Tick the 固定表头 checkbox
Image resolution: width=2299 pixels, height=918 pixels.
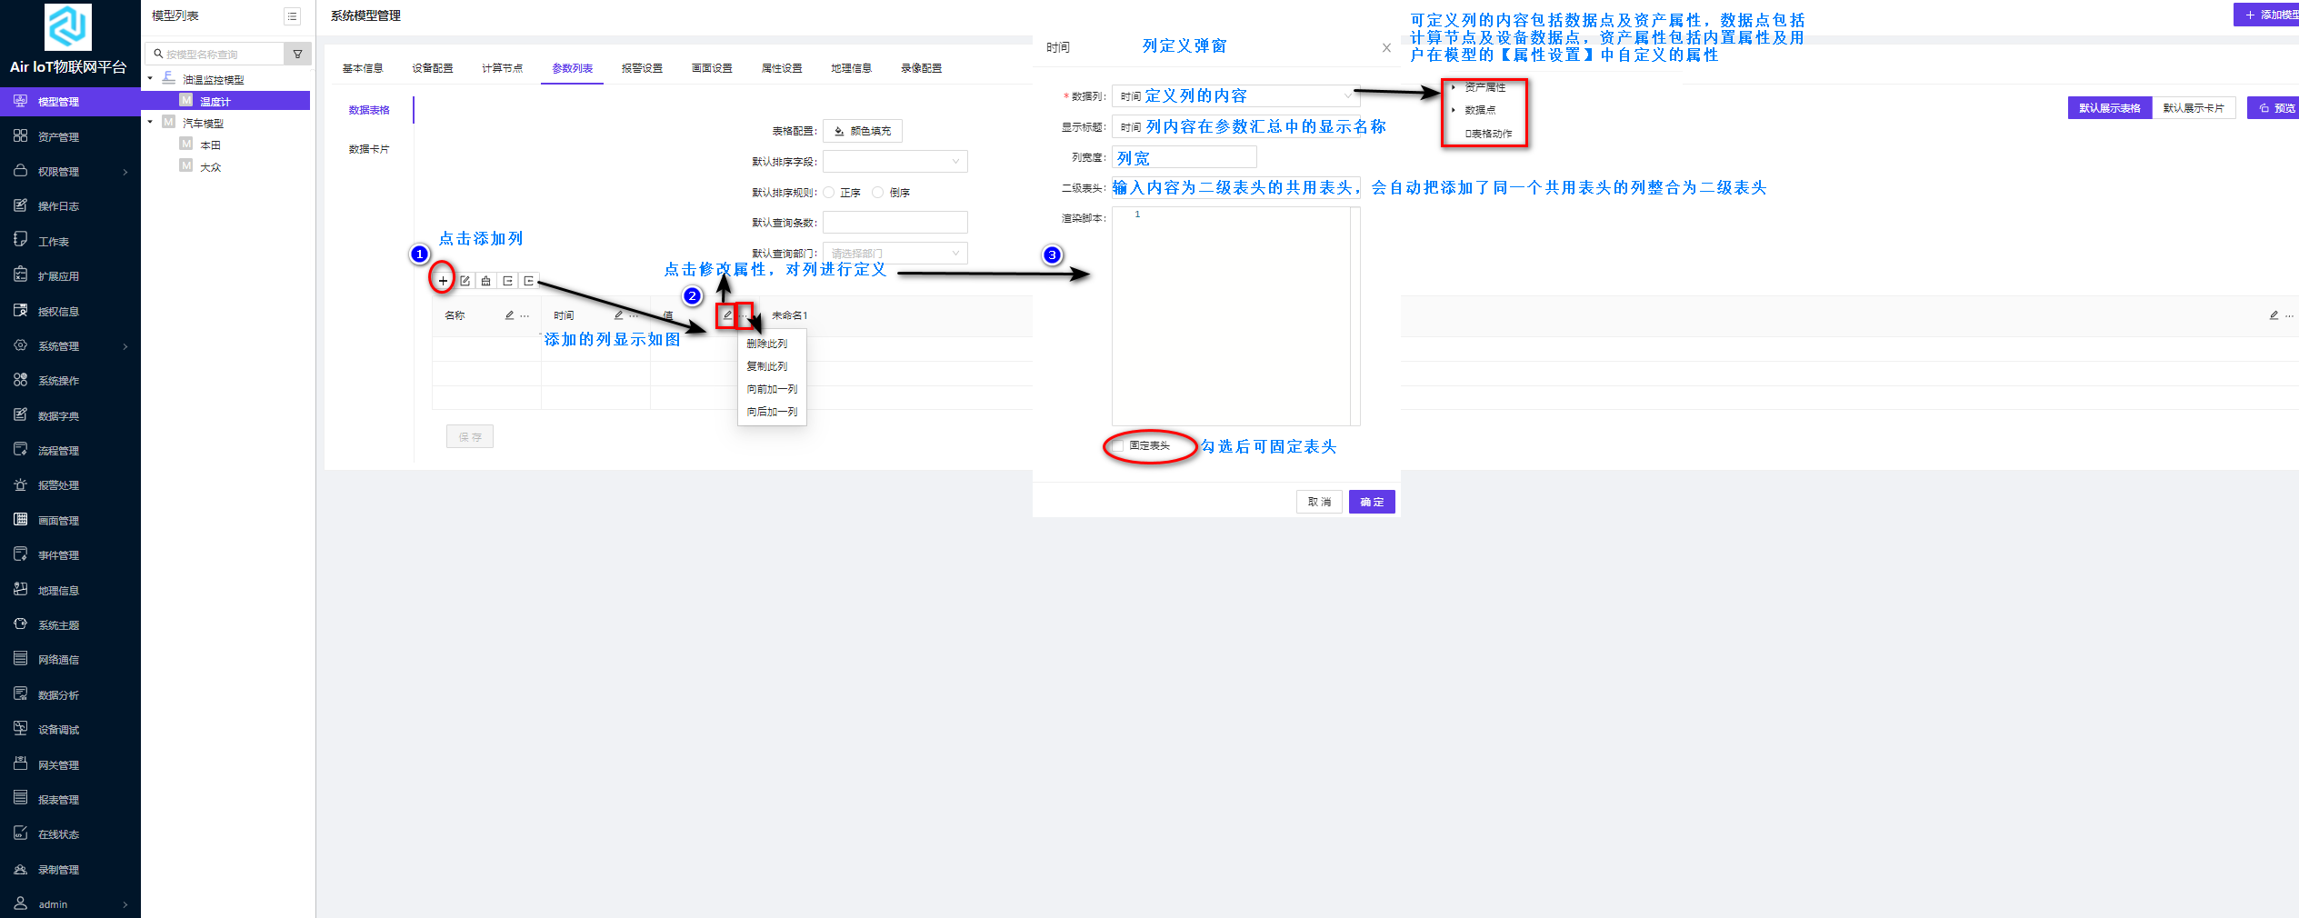[x=1118, y=446]
